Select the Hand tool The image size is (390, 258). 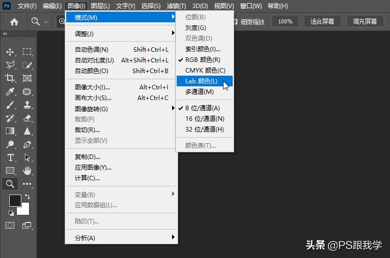tap(27, 171)
